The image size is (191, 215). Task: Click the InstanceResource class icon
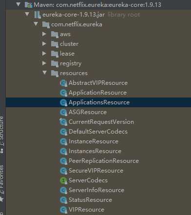(x=63, y=142)
